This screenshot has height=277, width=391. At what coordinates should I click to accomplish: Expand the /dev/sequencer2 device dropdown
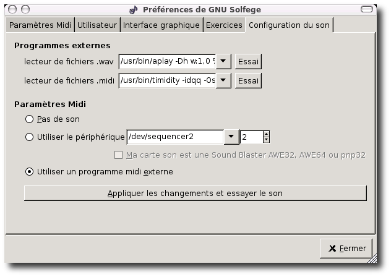[231, 137]
